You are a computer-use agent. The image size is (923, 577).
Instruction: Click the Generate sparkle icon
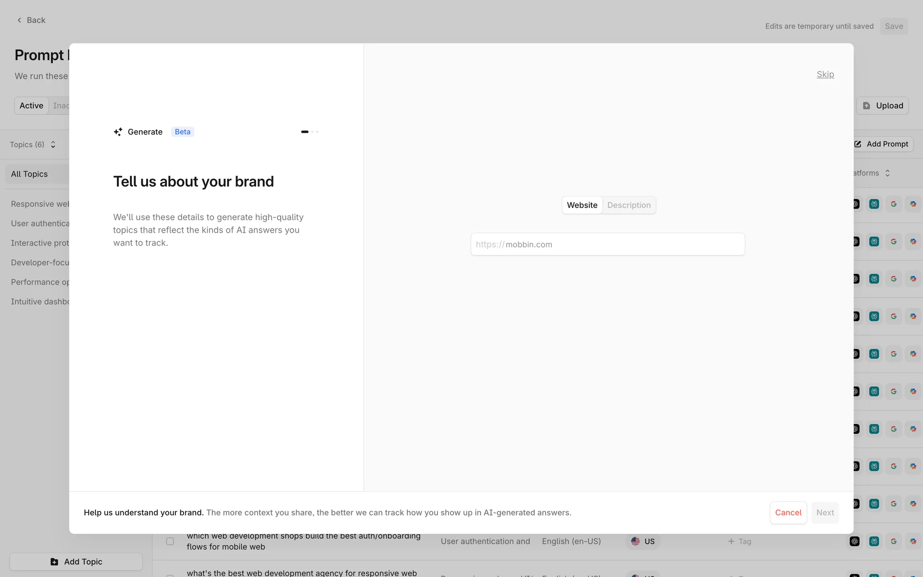click(x=118, y=132)
